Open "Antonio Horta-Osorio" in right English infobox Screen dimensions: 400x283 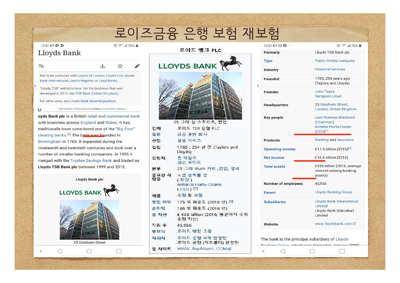(333, 127)
